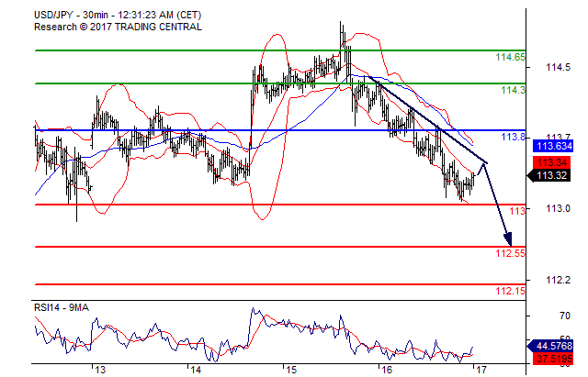Image resolution: width=588 pixels, height=377 pixels.
Task: Click the RSI moving average tag 37.5195
Action: click(553, 359)
